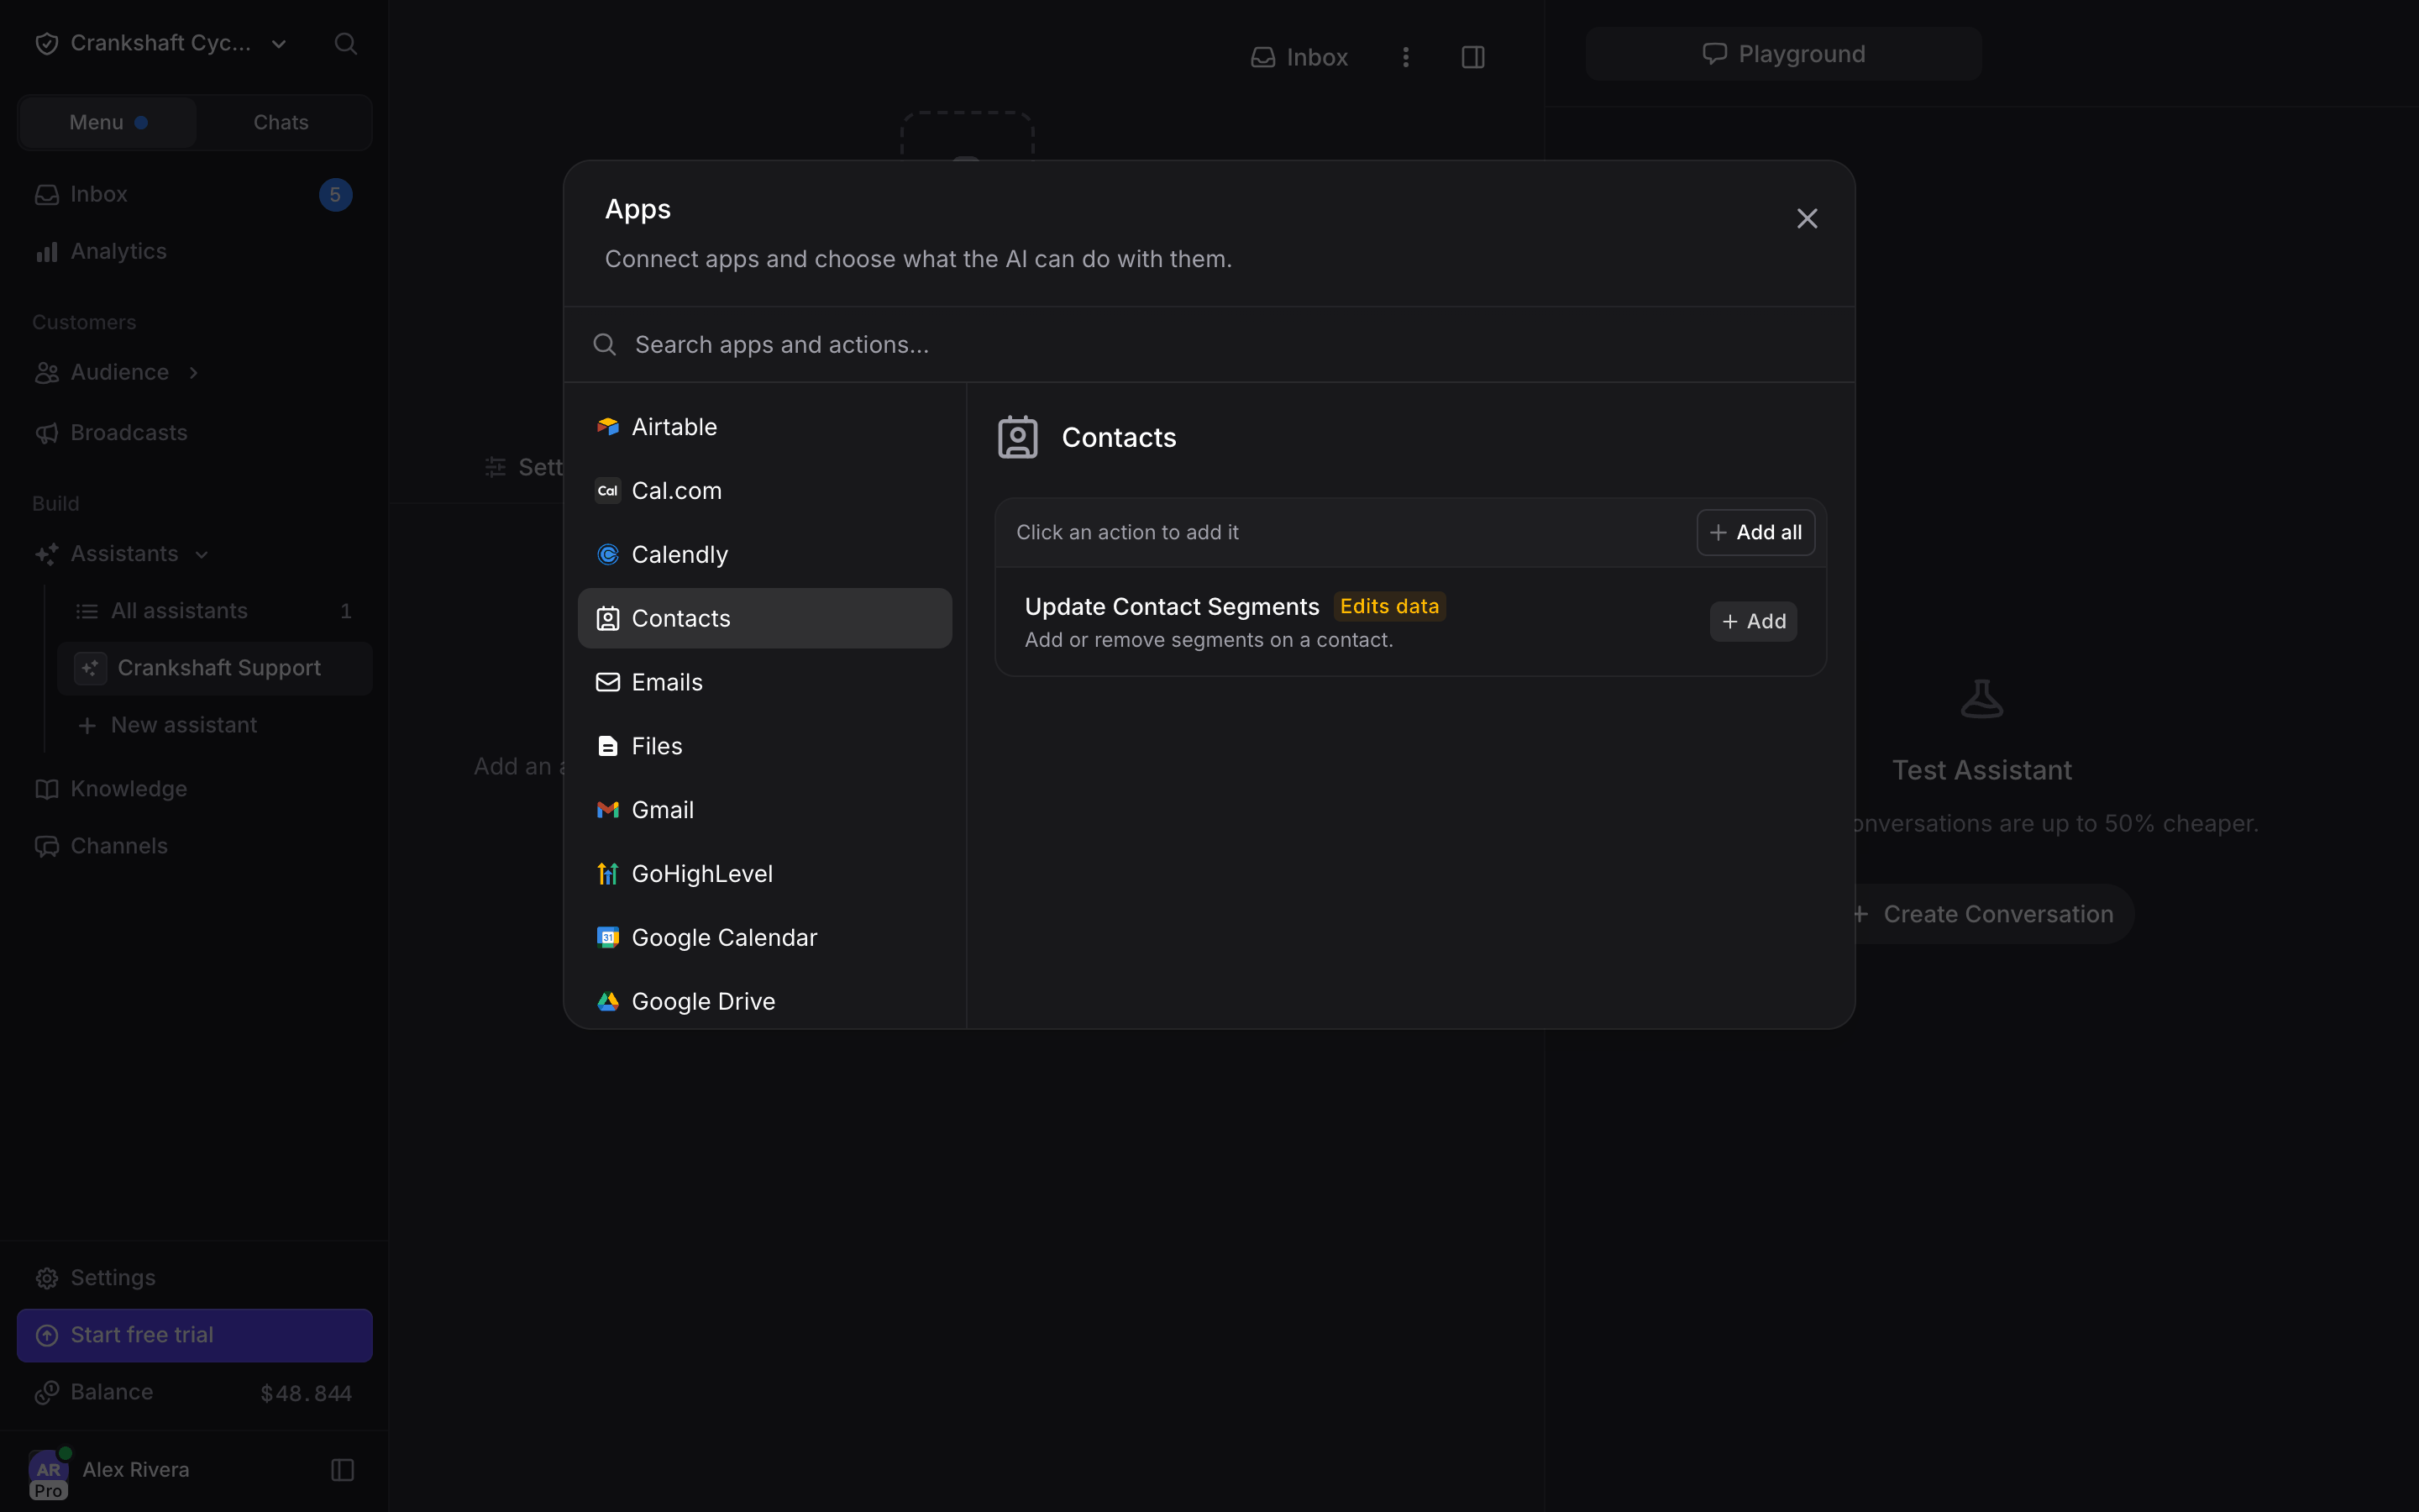This screenshot has width=2419, height=1512.
Task: Open the Playground tab
Action: [x=1783, y=54]
